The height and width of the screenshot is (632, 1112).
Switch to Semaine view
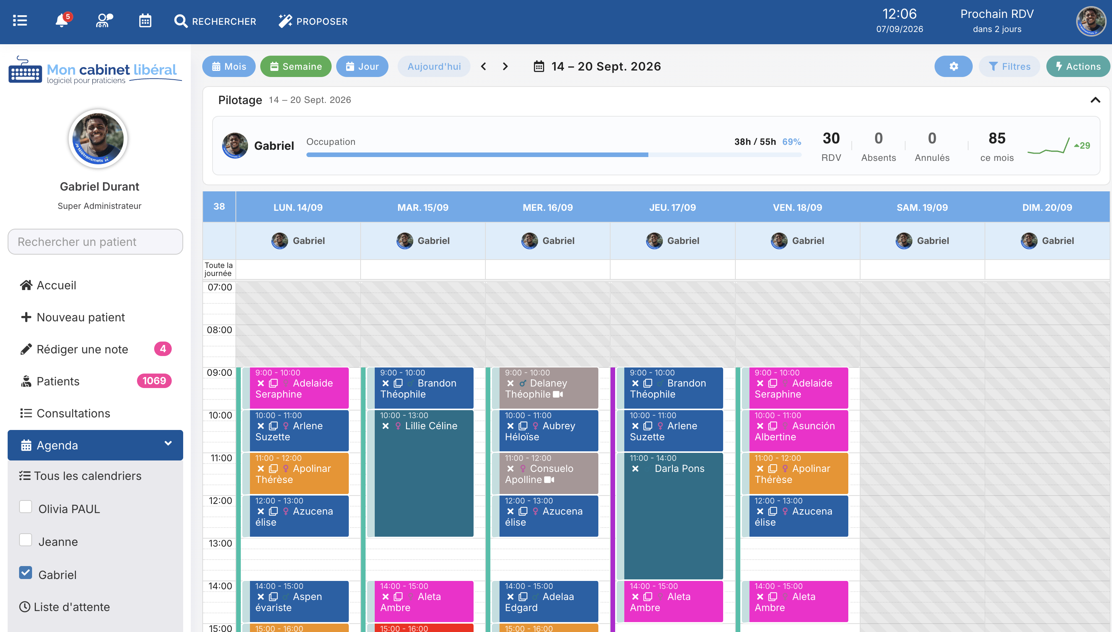(295, 66)
